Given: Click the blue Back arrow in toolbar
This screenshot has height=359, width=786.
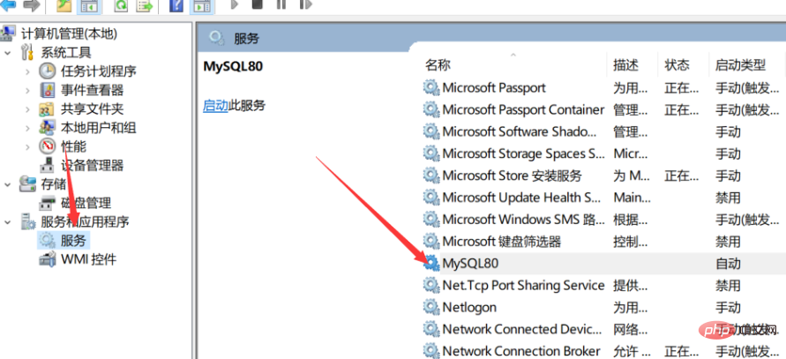Looking at the screenshot, I should [8, 5].
